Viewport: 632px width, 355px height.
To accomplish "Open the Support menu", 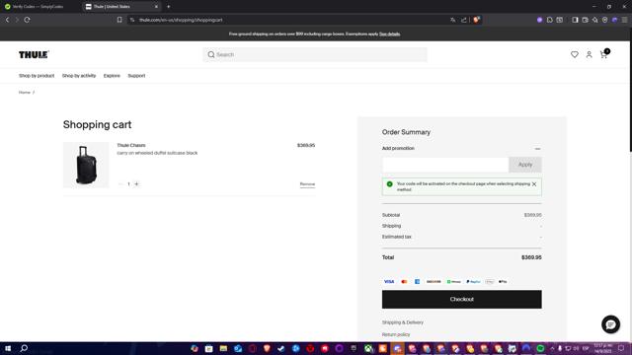I will [x=136, y=76].
